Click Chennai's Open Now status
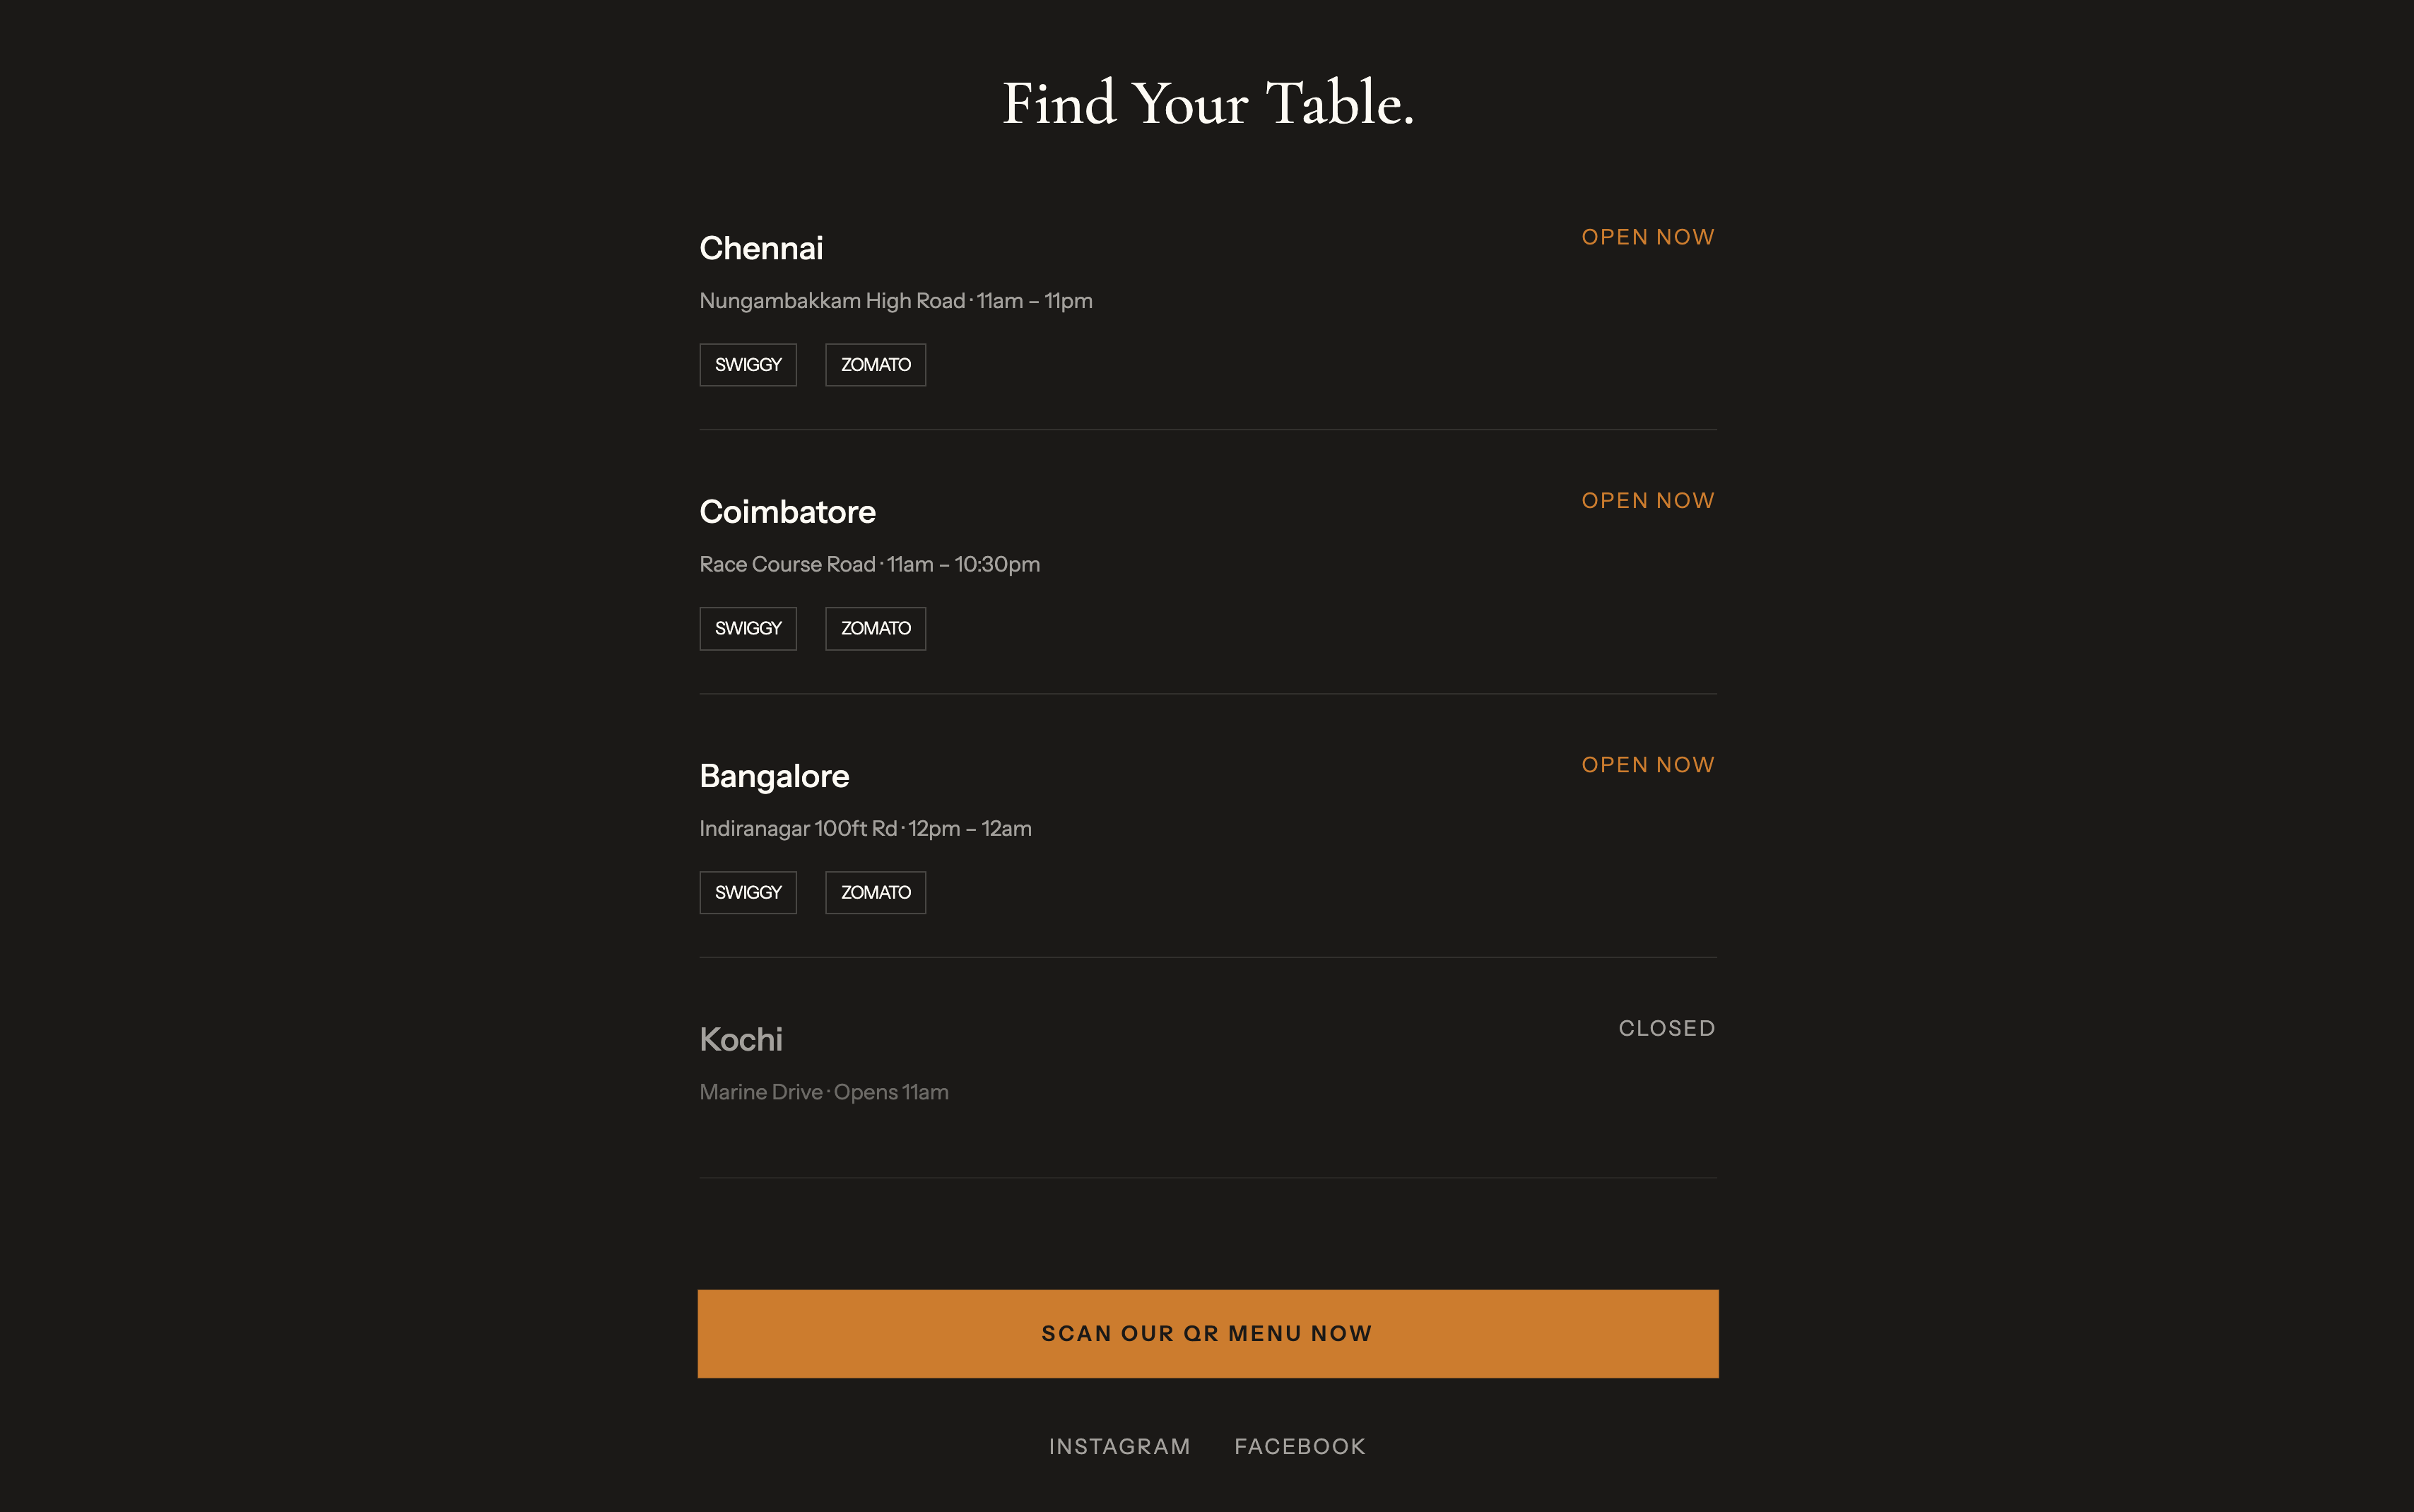The height and width of the screenshot is (1512, 2414). point(1648,237)
